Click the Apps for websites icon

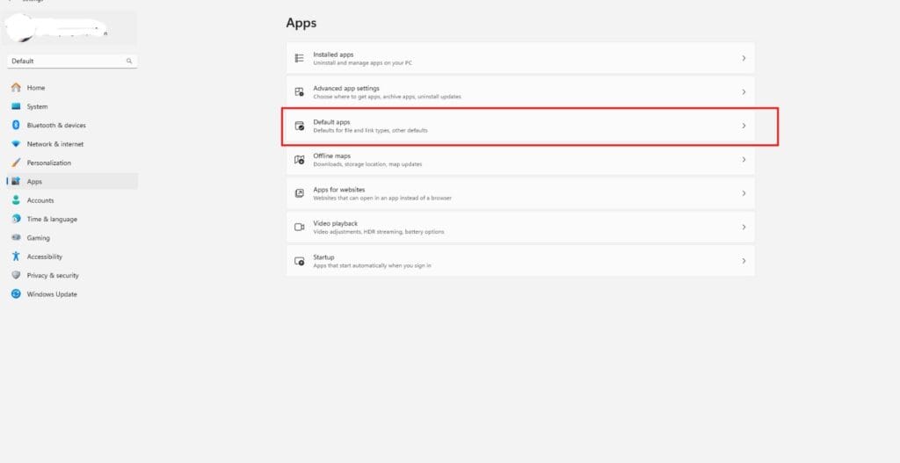click(x=299, y=193)
